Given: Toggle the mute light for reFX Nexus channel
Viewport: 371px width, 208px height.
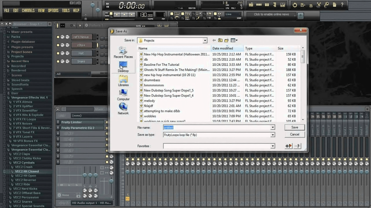Looking at the screenshot, I should 58,37.
